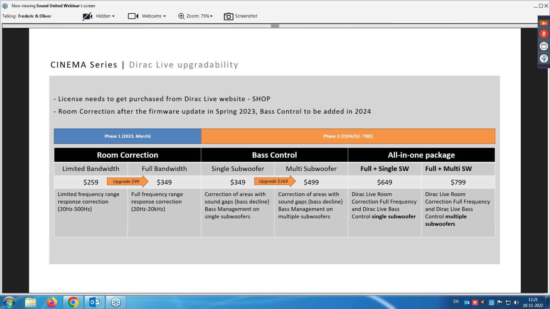Click 'Talking: Frederic & Oliver' label
Image resolution: width=550 pixels, height=309 pixels.
(27, 16)
